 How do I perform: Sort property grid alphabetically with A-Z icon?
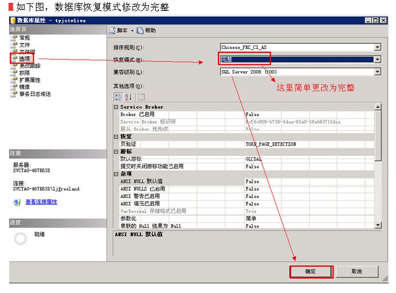tap(128, 97)
